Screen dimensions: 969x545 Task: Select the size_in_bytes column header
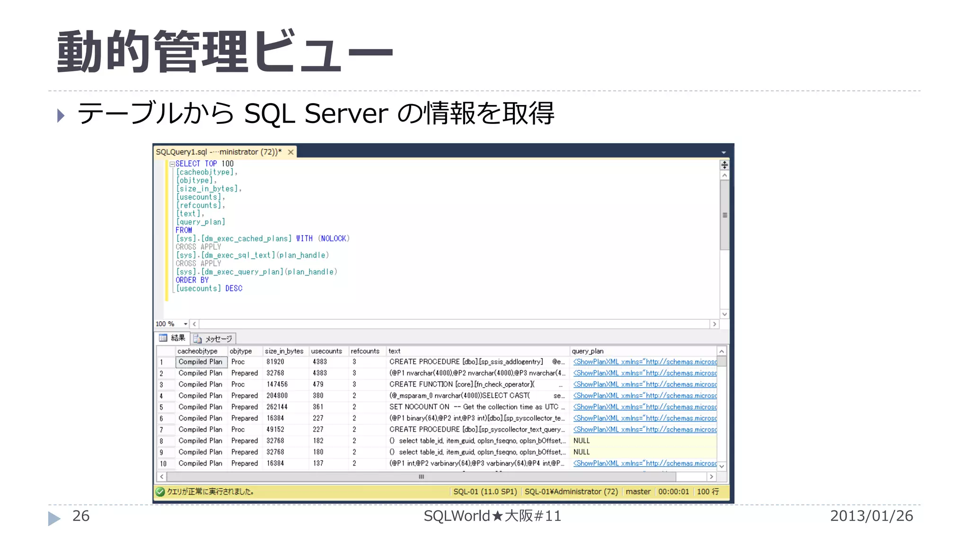point(286,351)
